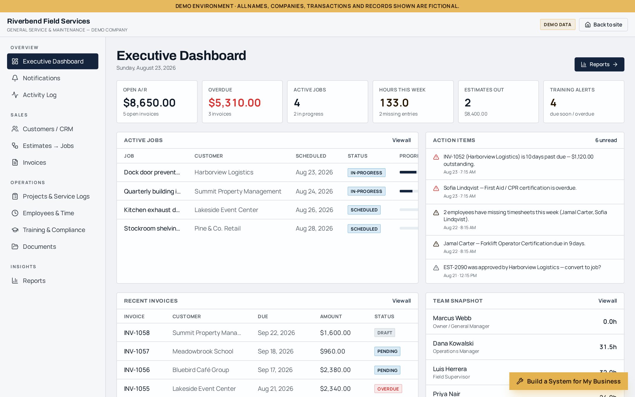Click the Documents folder icon
This screenshot has height=397, width=635.
tap(15, 246)
